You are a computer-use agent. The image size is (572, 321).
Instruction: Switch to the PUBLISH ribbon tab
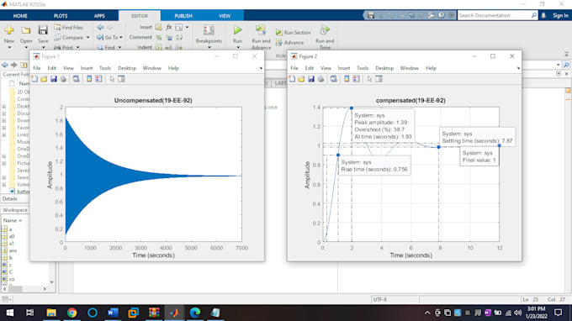coord(183,16)
